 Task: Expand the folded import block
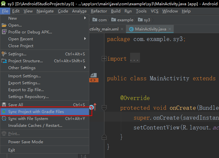(104, 59)
